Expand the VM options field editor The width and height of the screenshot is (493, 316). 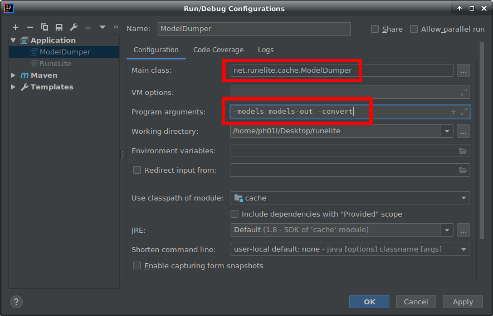tap(464, 93)
